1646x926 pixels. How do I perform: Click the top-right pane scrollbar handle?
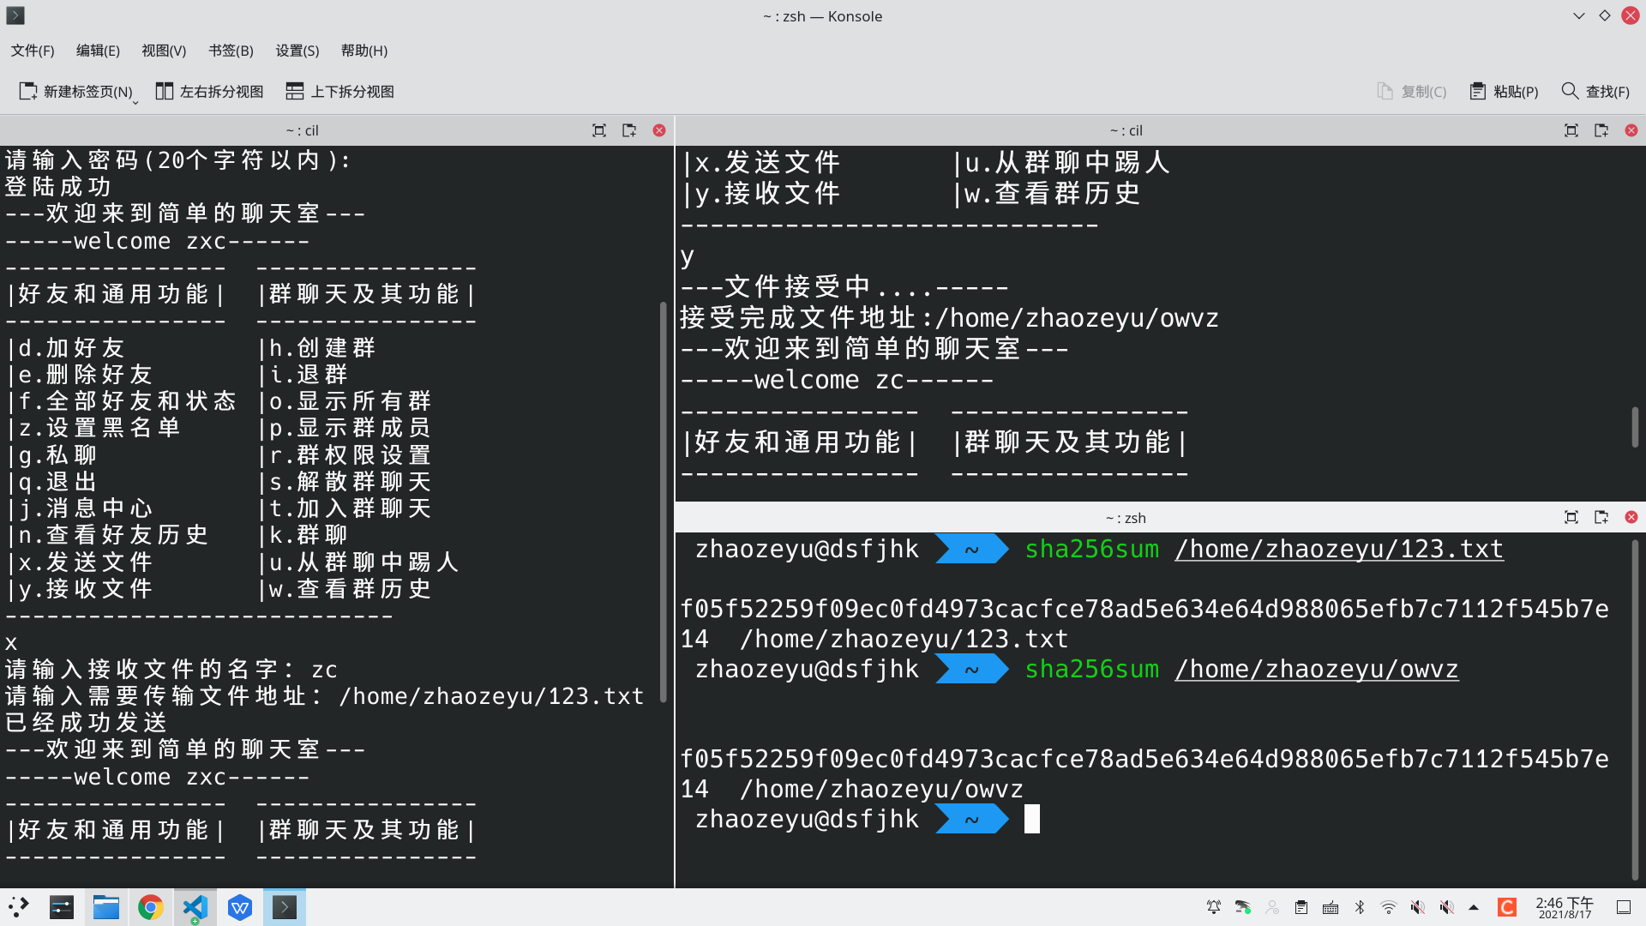1635,426
